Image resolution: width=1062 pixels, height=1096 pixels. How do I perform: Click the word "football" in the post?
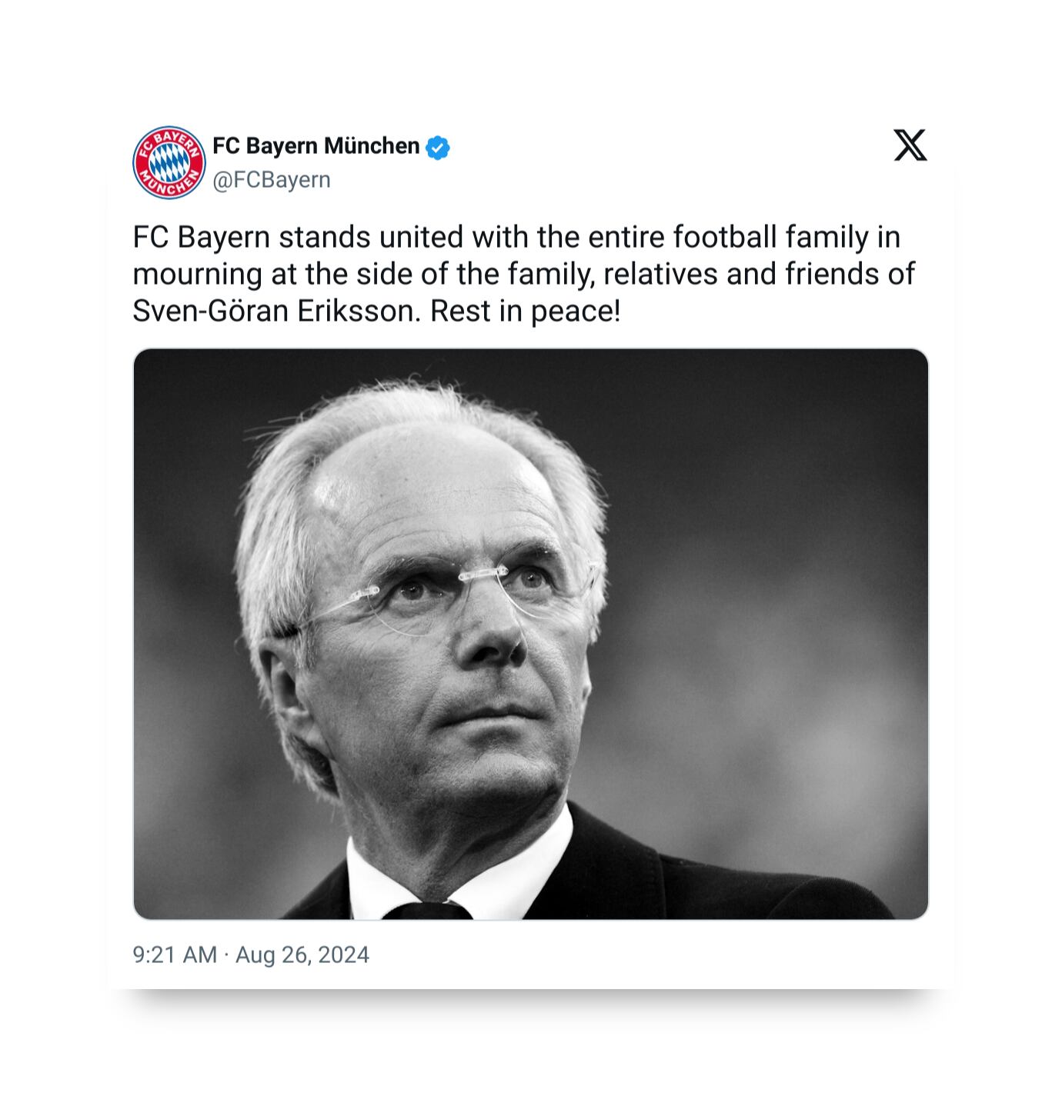click(x=724, y=237)
